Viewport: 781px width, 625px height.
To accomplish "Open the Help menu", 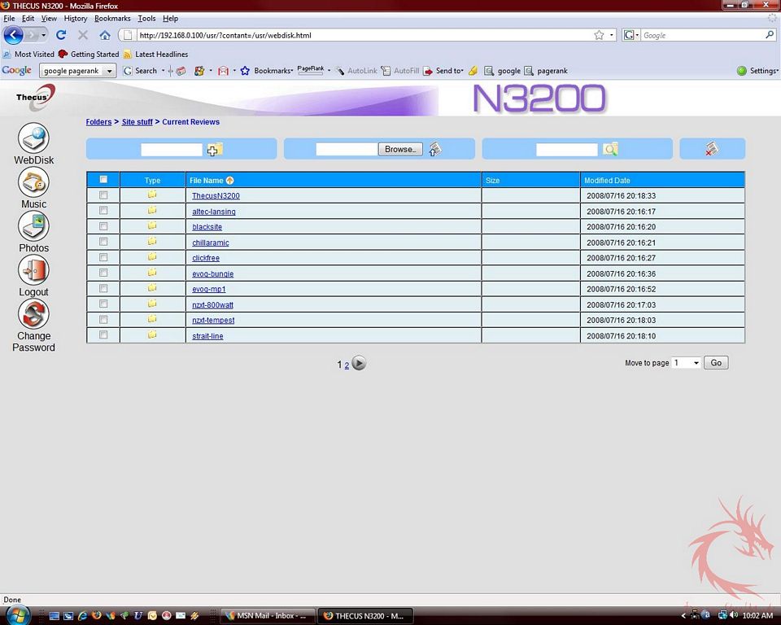I will 170,19.
